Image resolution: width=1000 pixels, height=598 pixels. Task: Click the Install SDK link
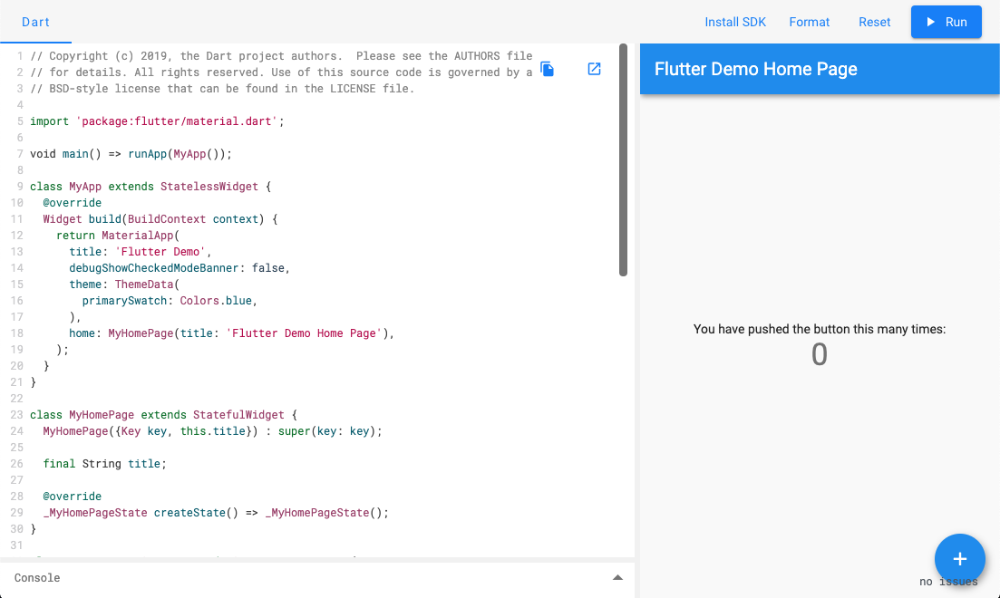(x=735, y=22)
